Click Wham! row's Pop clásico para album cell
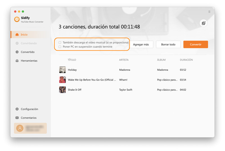Viewport: 225px width, 151px height. [x=167, y=80]
